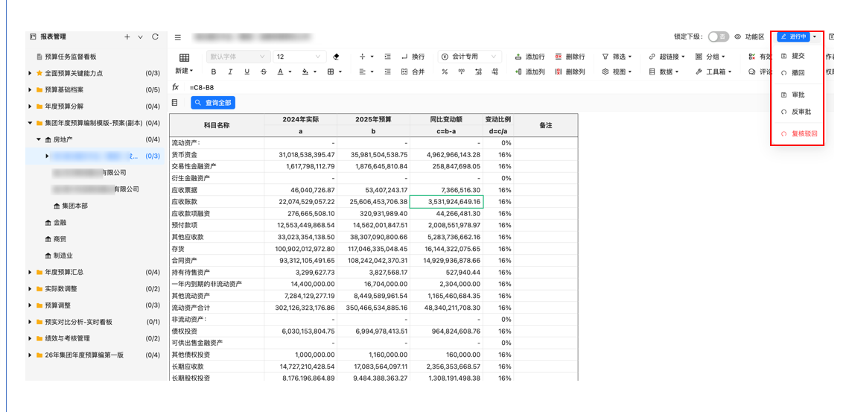Expand the 全面预算关键能力点 folder
The height and width of the screenshot is (412, 852).
click(30, 73)
